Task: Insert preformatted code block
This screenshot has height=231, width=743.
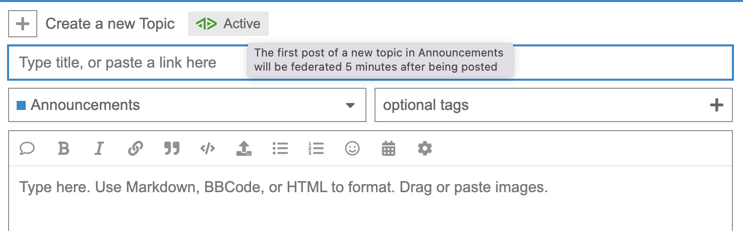Action: pos(208,148)
